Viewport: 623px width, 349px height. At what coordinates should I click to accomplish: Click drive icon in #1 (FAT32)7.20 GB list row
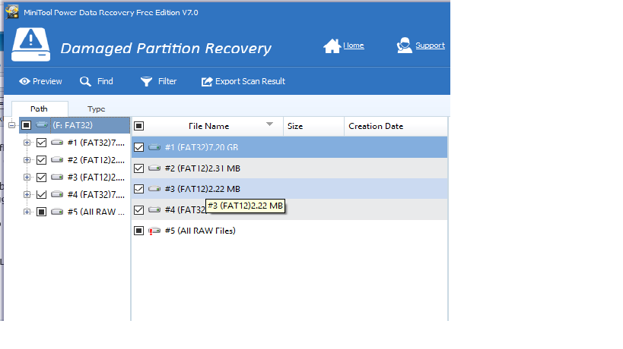154,147
